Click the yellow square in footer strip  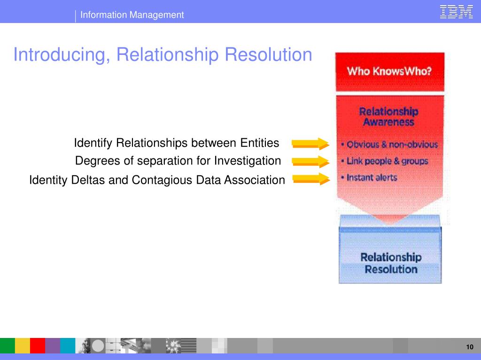23,346
